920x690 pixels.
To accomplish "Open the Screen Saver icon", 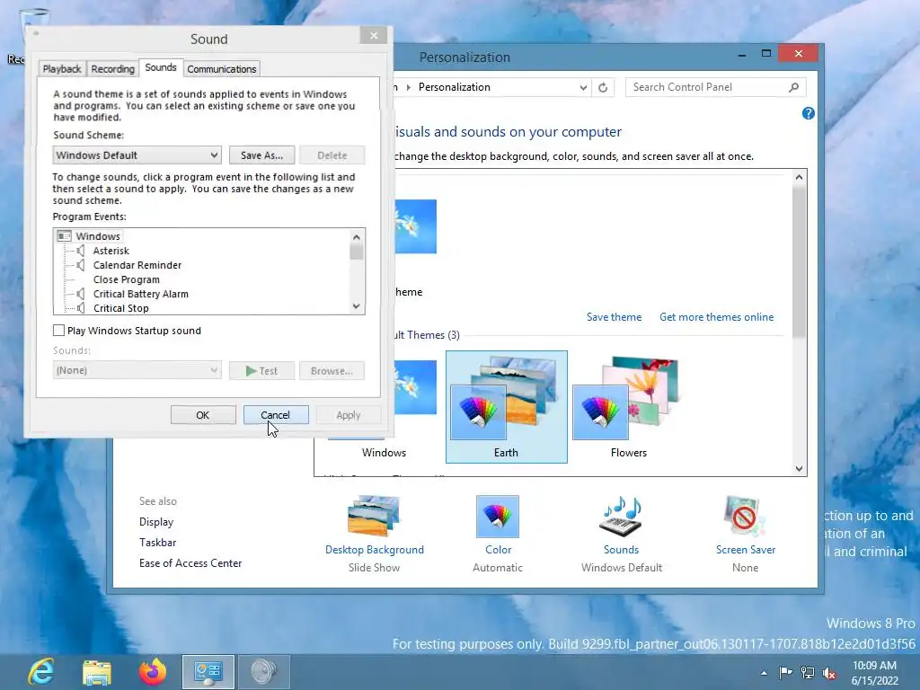I will tap(745, 517).
